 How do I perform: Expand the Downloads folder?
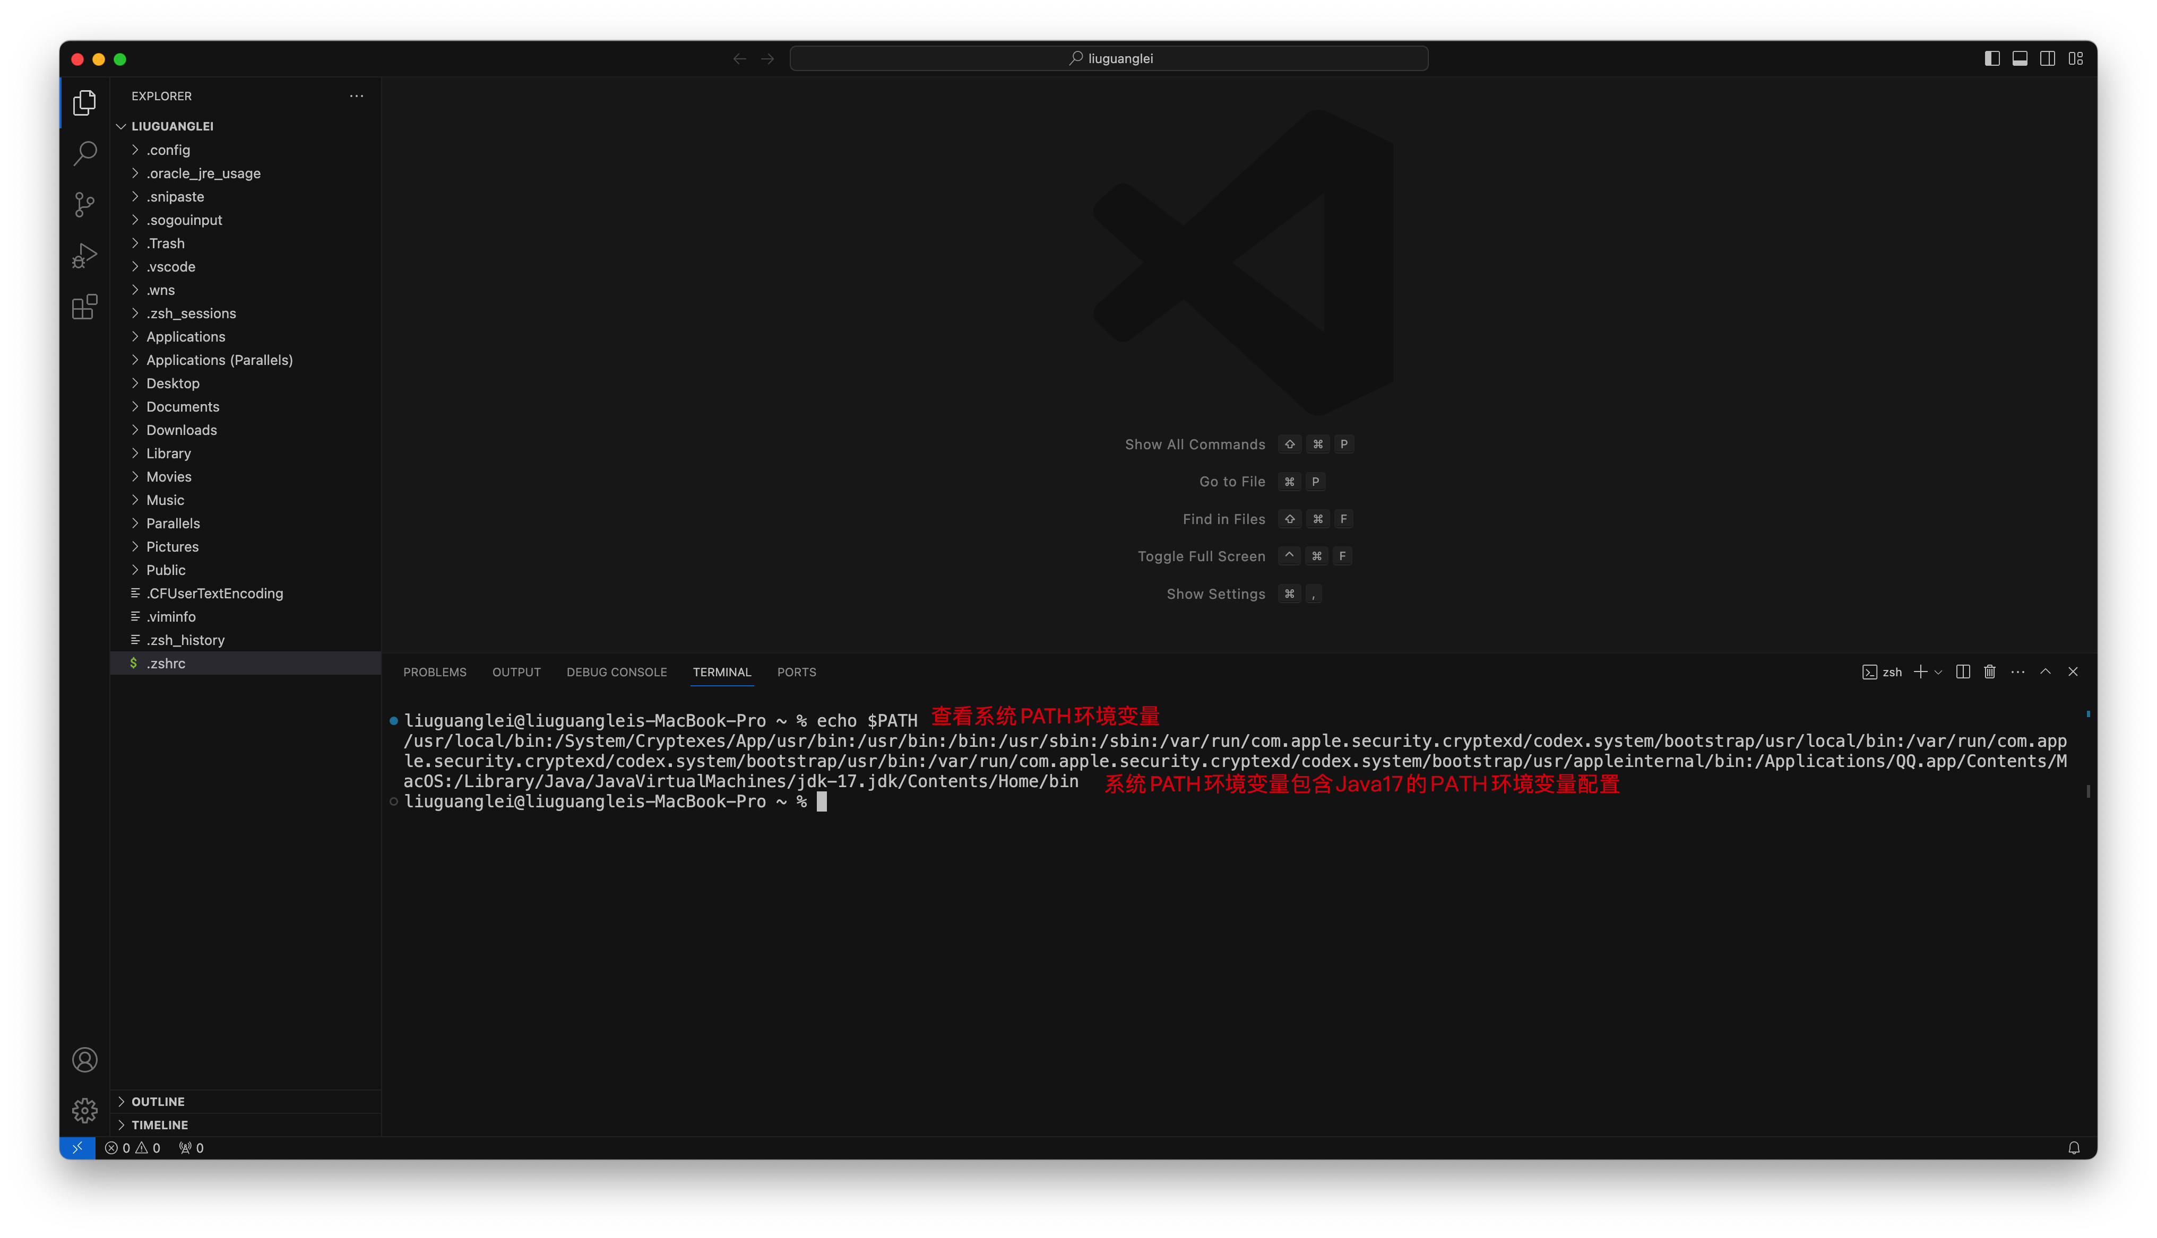point(246,430)
